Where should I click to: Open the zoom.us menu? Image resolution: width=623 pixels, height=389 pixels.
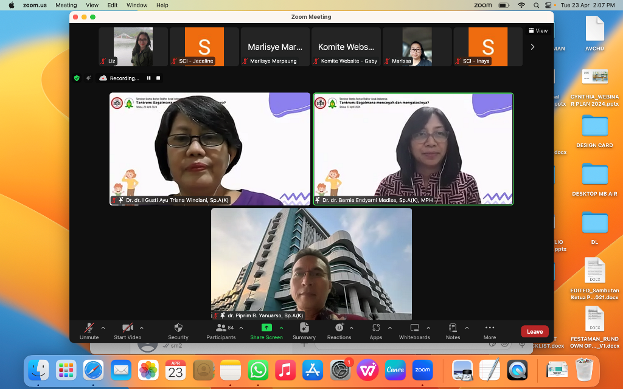click(x=35, y=5)
